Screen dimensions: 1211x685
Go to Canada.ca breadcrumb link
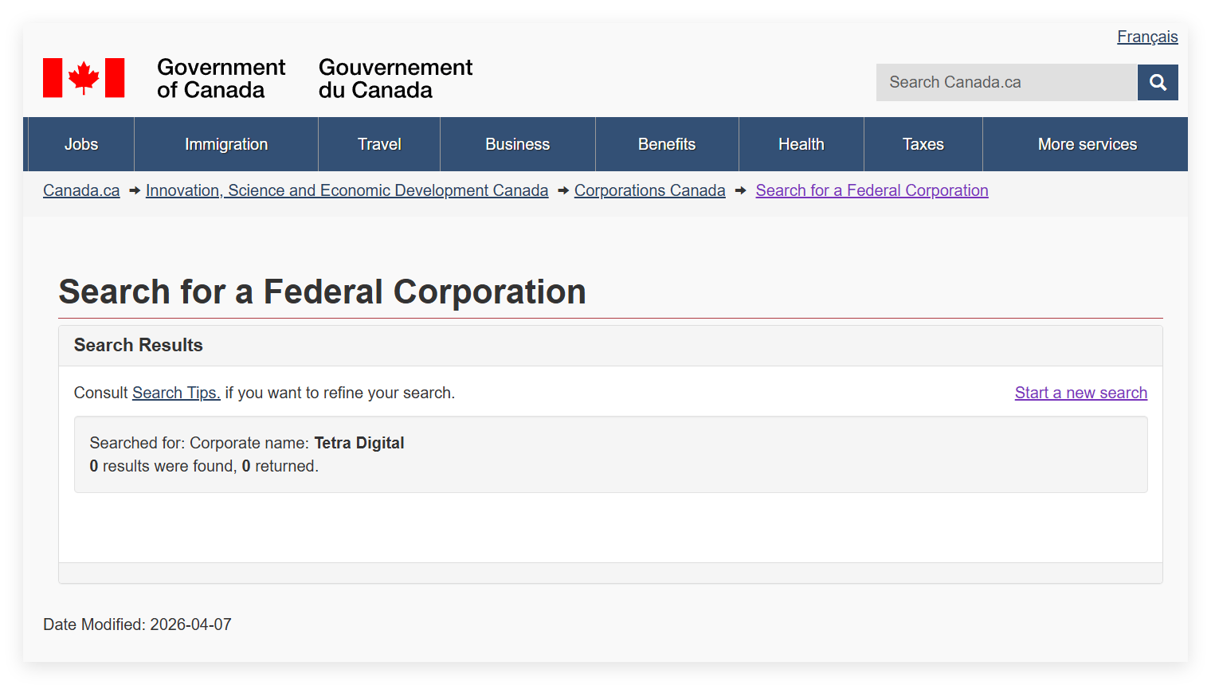click(81, 190)
